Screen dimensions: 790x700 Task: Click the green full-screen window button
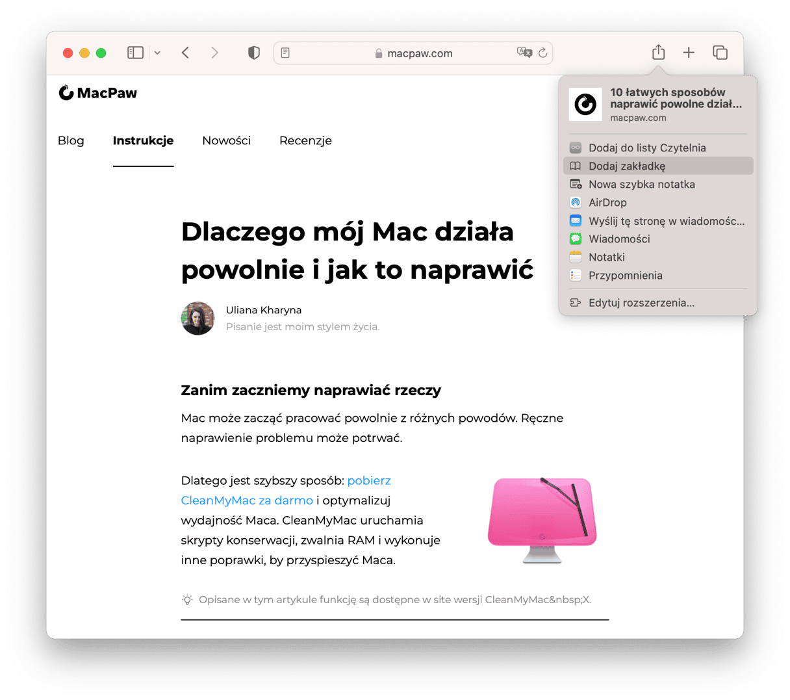101,53
